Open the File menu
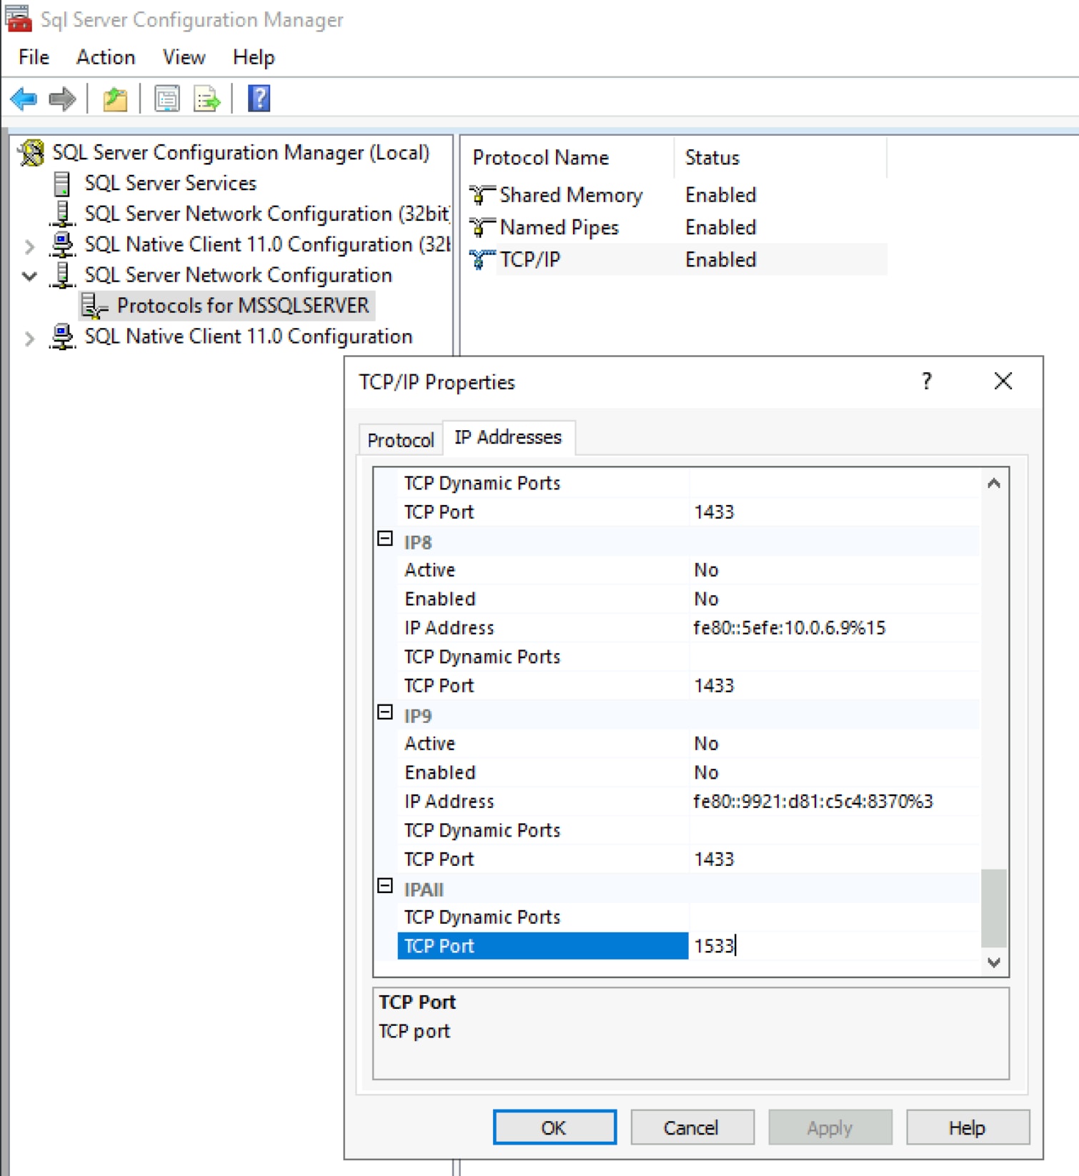The height and width of the screenshot is (1176, 1079). 34,57
